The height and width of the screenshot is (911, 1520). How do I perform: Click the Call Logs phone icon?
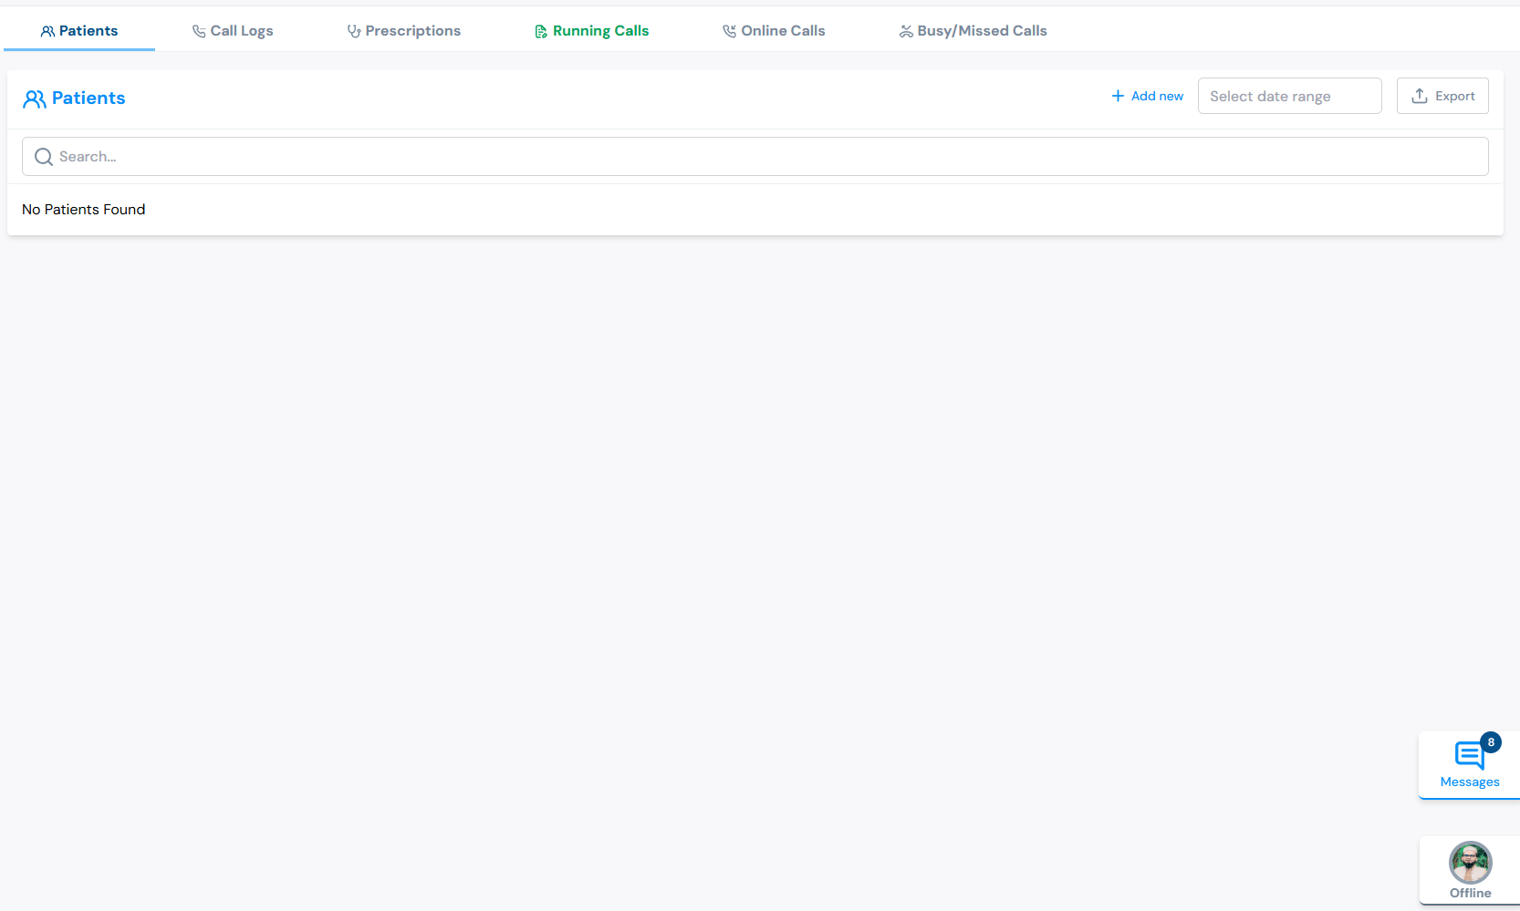pos(199,31)
